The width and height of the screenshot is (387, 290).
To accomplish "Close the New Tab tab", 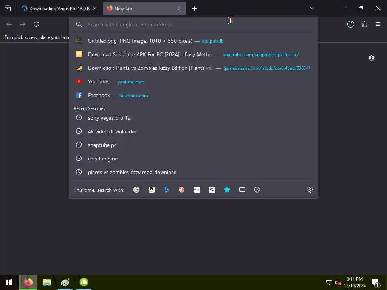I will (x=180, y=8).
